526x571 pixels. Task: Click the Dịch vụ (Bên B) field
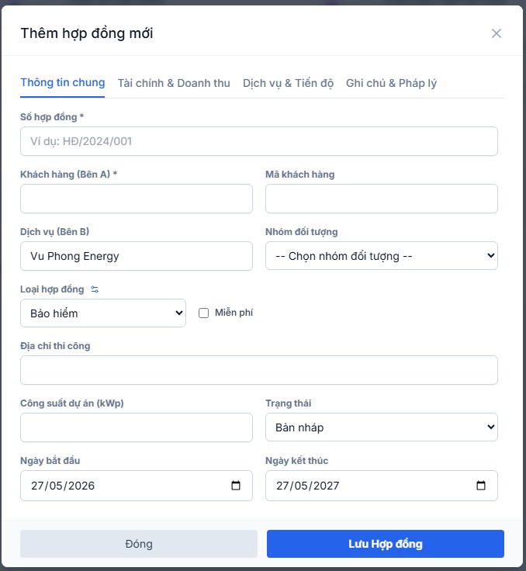pos(137,256)
